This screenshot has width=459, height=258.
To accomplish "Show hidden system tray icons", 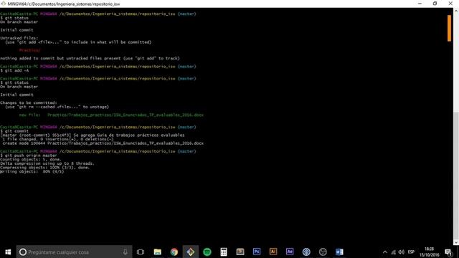I will [x=385, y=252].
